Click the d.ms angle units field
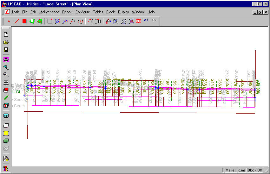 coord(242,170)
